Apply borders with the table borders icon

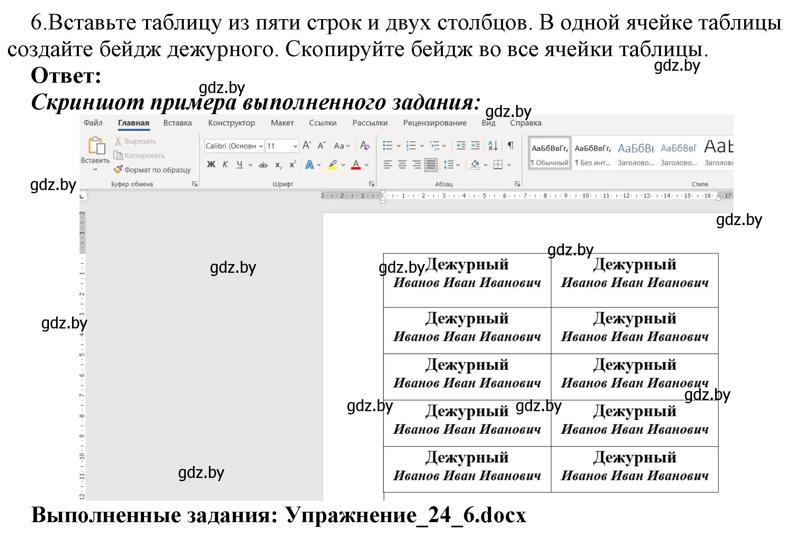tap(498, 165)
